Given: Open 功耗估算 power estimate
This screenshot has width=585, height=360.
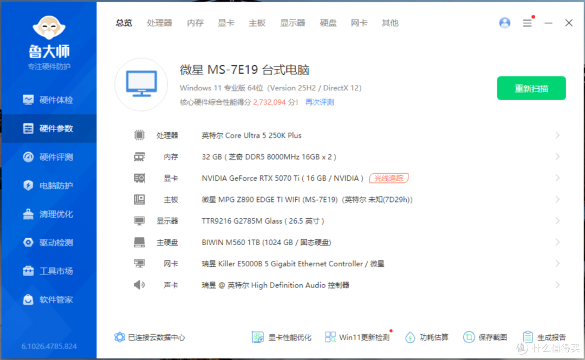Looking at the screenshot, I should point(426,337).
